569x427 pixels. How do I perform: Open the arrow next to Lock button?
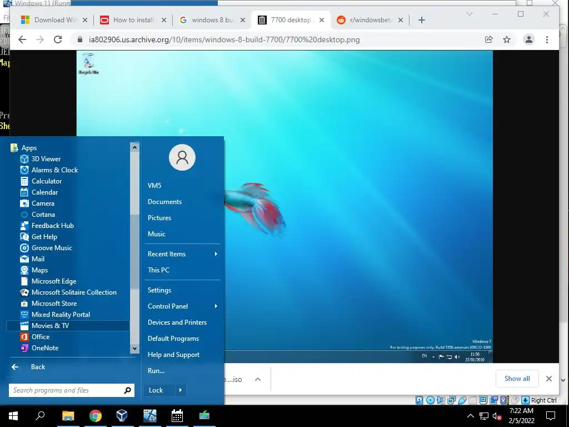pyautogui.click(x=181, y=390)
